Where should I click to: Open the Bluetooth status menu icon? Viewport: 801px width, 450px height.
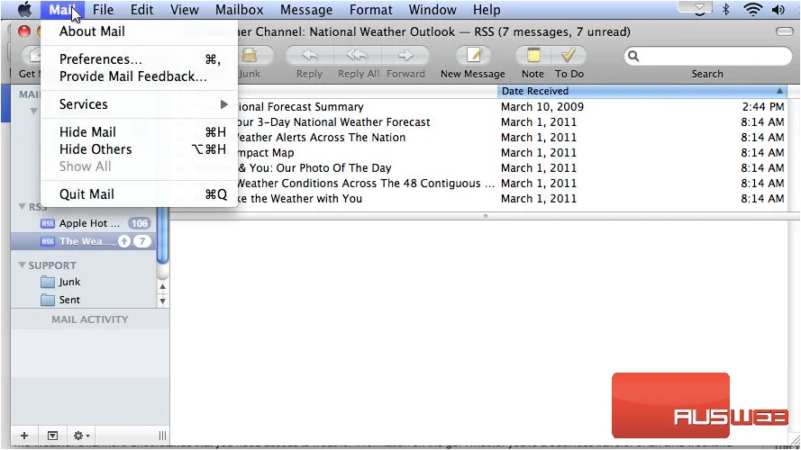point(725,9)
